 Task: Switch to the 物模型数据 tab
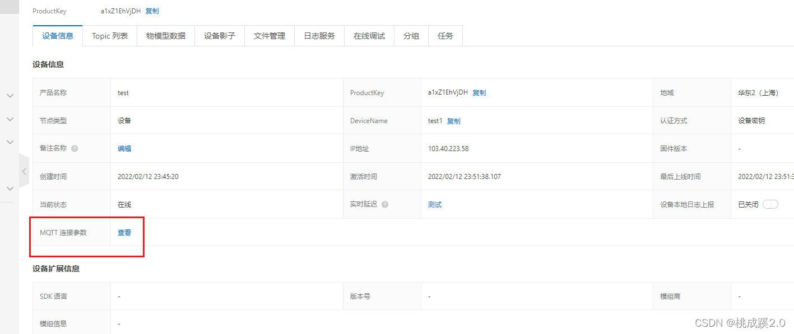click(x=166, y=36)
